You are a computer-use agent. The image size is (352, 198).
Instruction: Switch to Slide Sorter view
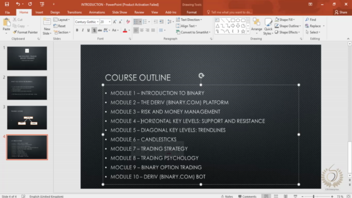[276, 196]
